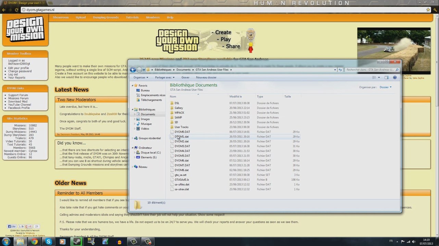
Task: Go back in the Explorer window
Action: [133, 70]
